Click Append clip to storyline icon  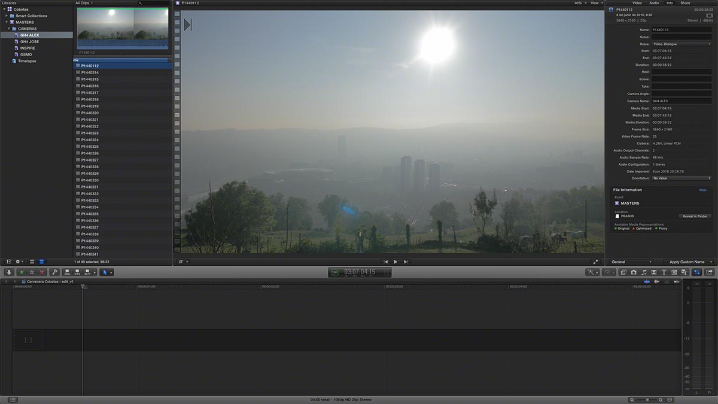87,272
